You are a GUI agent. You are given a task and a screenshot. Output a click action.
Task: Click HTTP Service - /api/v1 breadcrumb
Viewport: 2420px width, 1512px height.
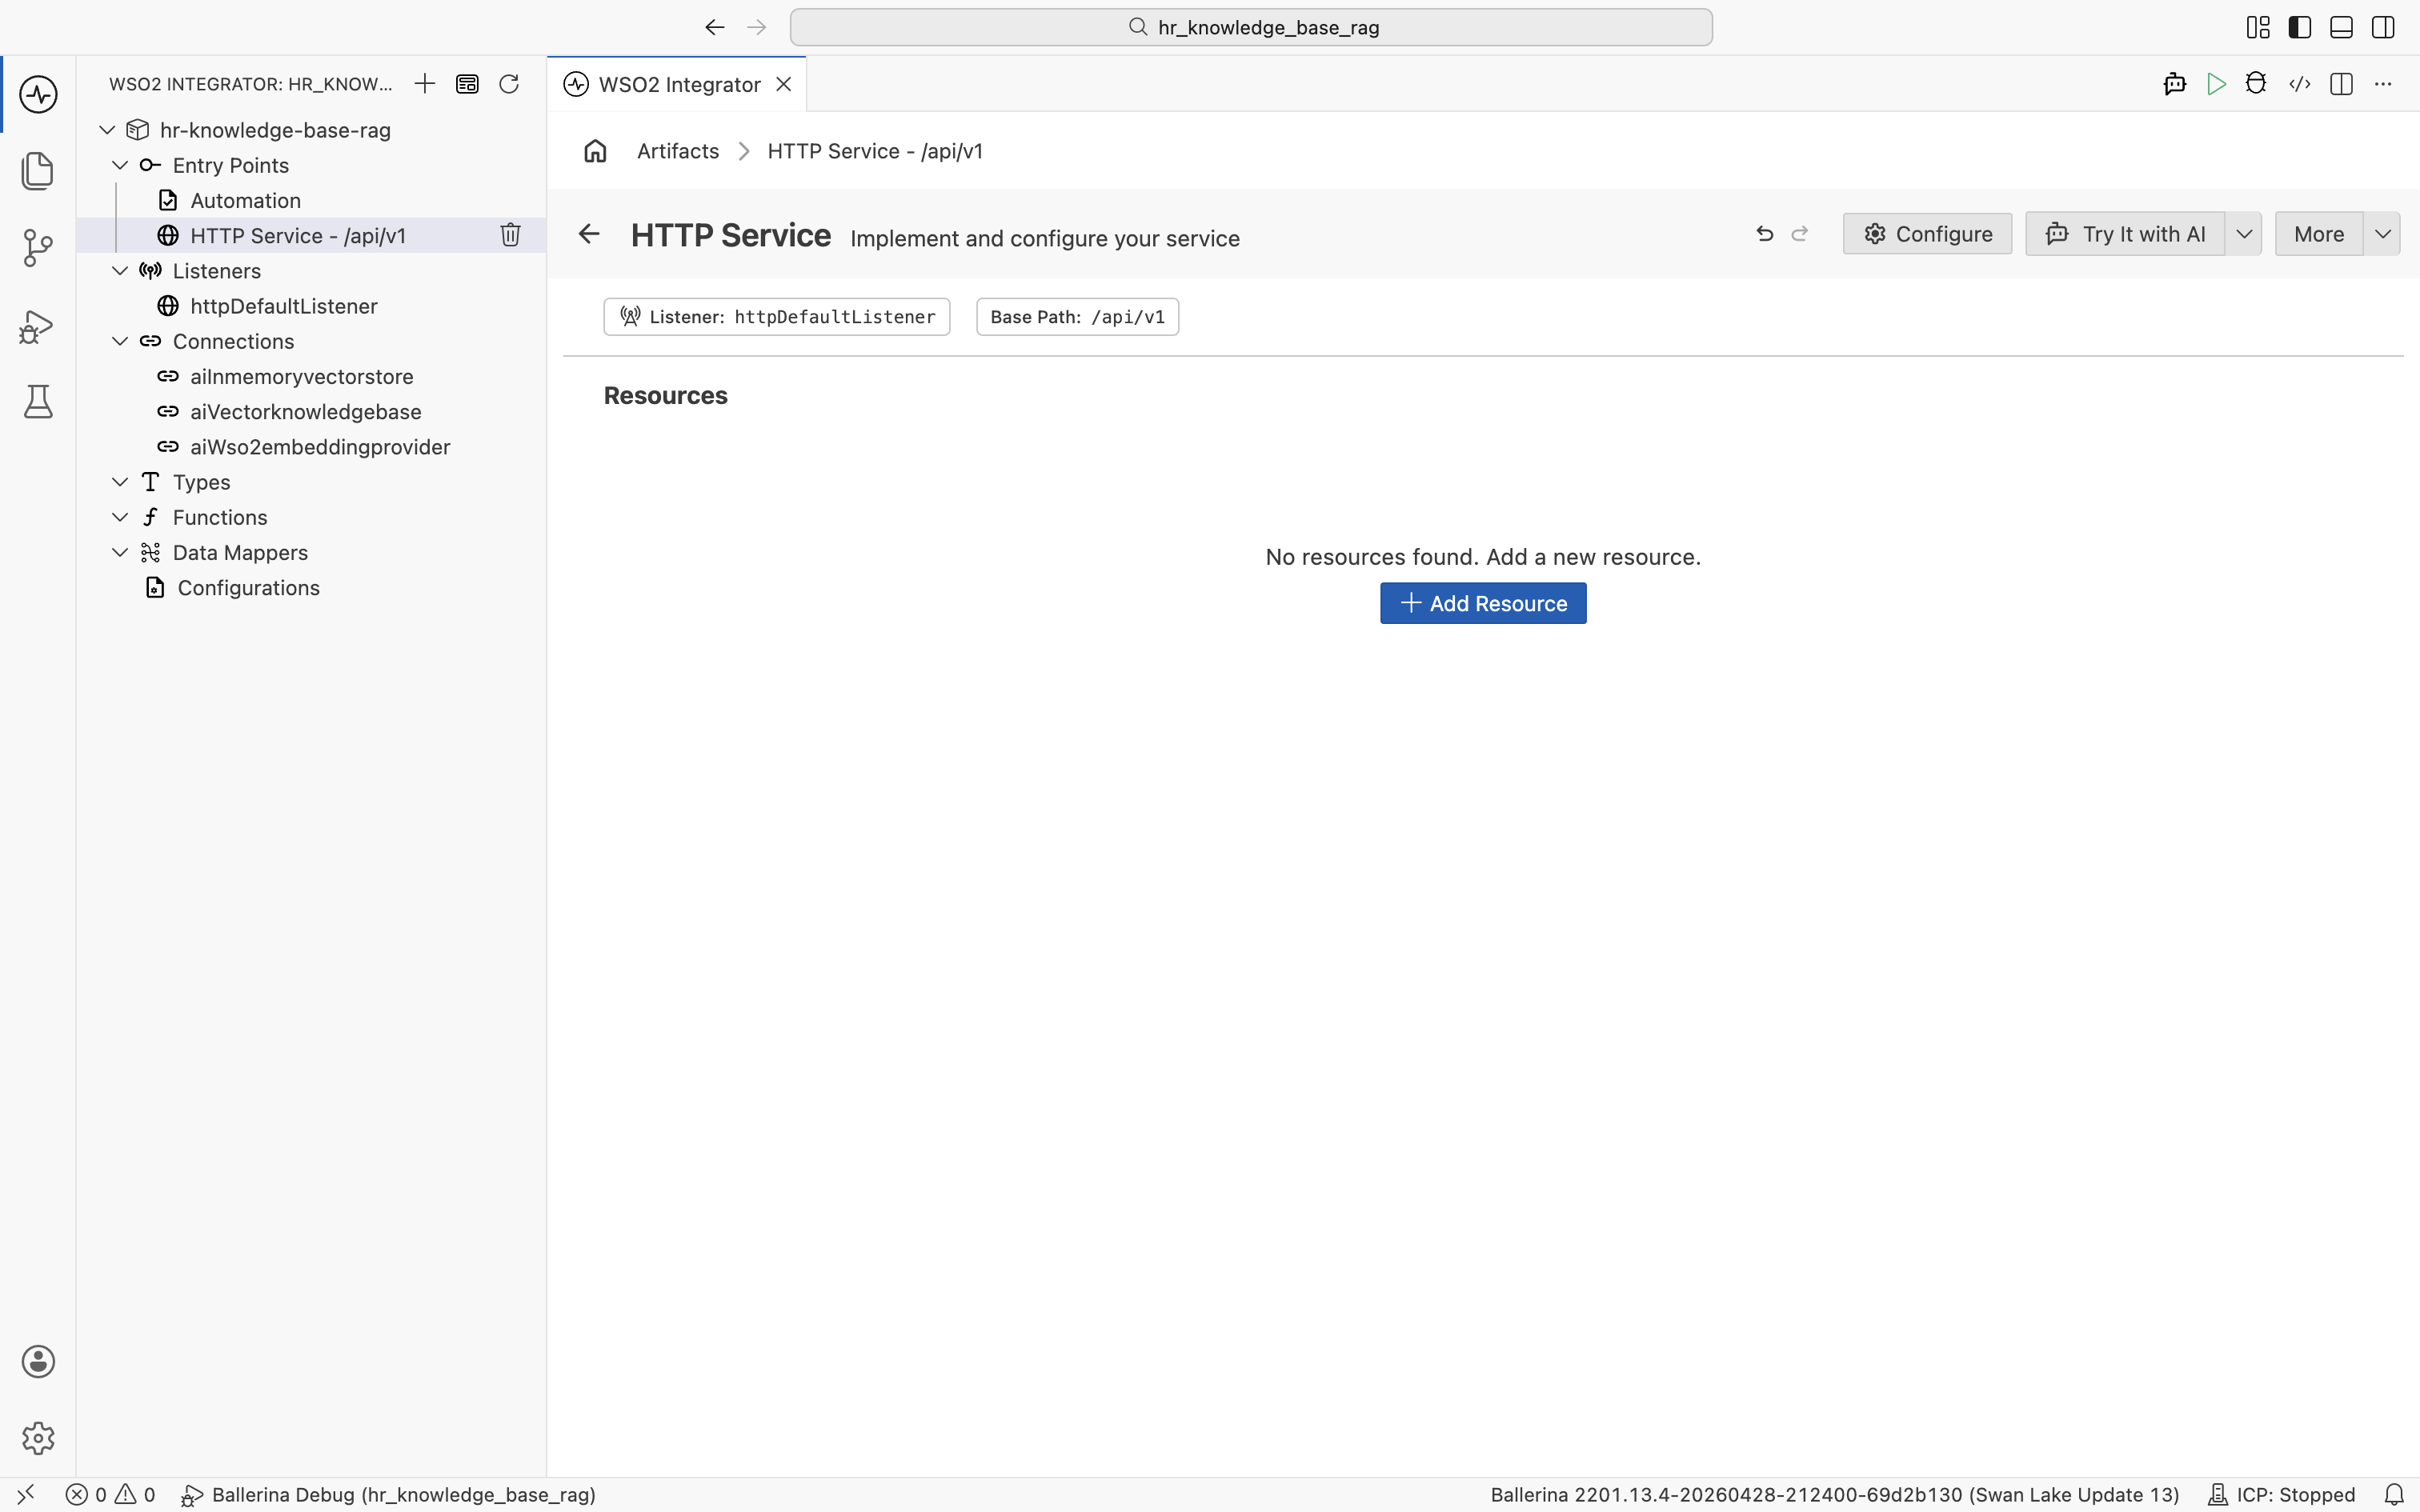point(875,151)
